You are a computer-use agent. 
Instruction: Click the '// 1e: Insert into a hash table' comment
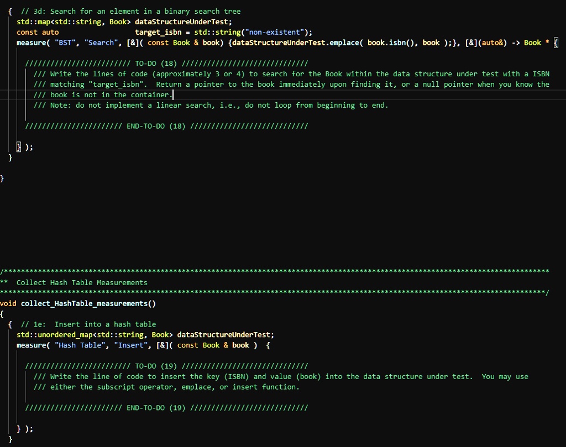pyautogui.click(x=88, y=324)
